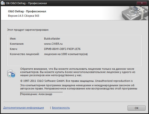Click the company value www.CWER.ru
The height and width of the screenshot is (114, 149).
click(53, 44)
